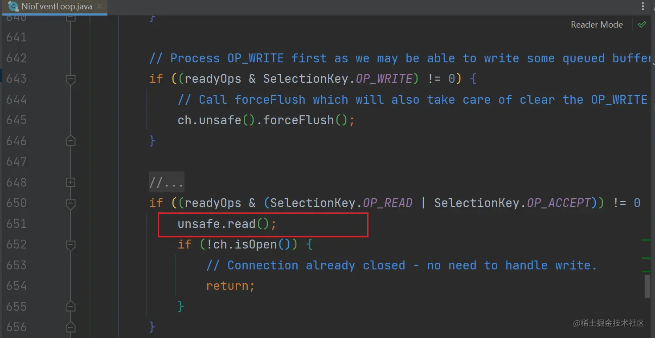Select the NioEventLoop.java tab
Image resolution: width=655 pixels, height=338 pixels.
click(55, 7)
